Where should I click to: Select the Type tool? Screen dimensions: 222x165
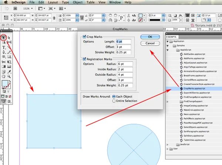(x=4, y=48)
